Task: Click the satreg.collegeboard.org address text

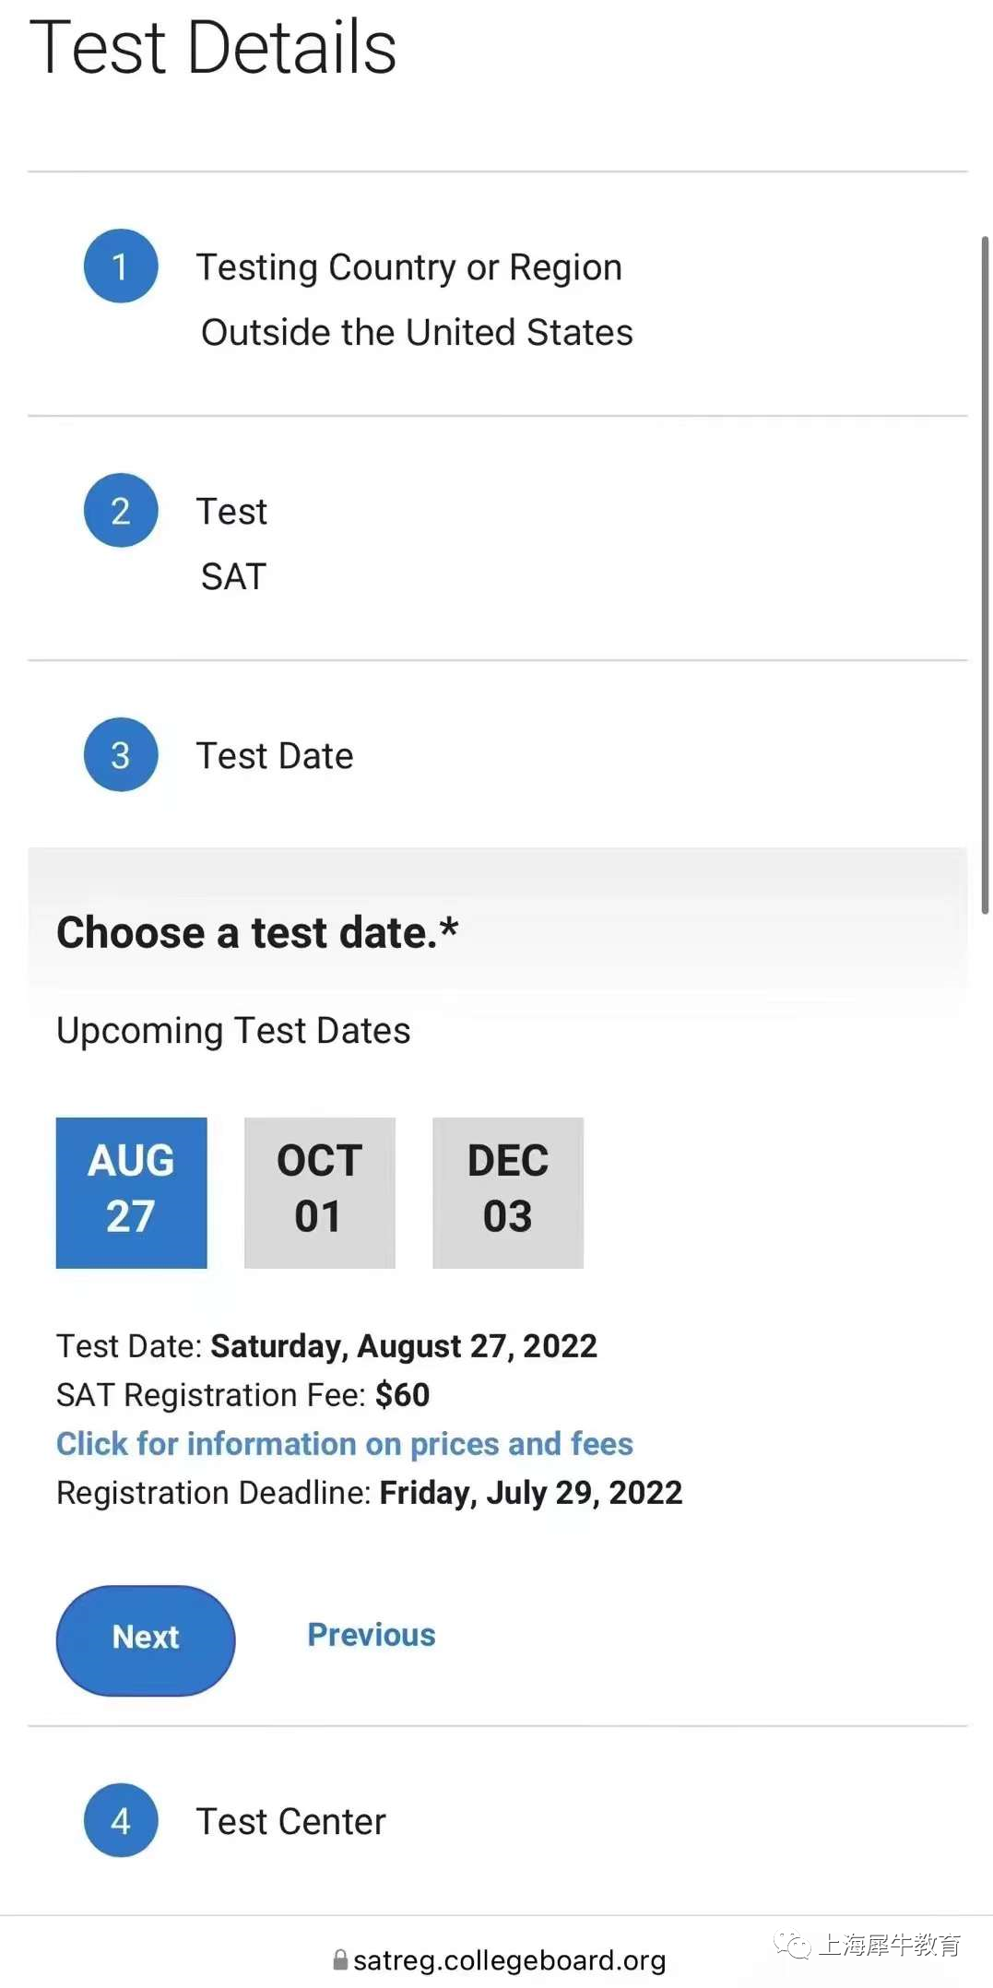Action: tap(509, 1960)
